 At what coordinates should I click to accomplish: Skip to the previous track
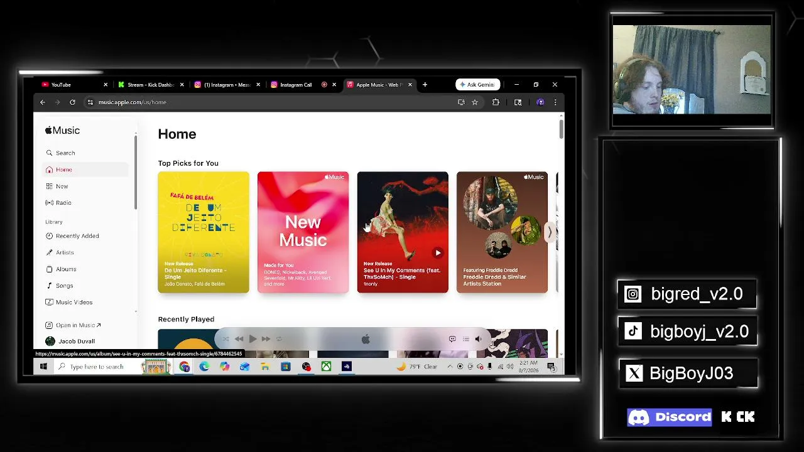click(239, 339)
